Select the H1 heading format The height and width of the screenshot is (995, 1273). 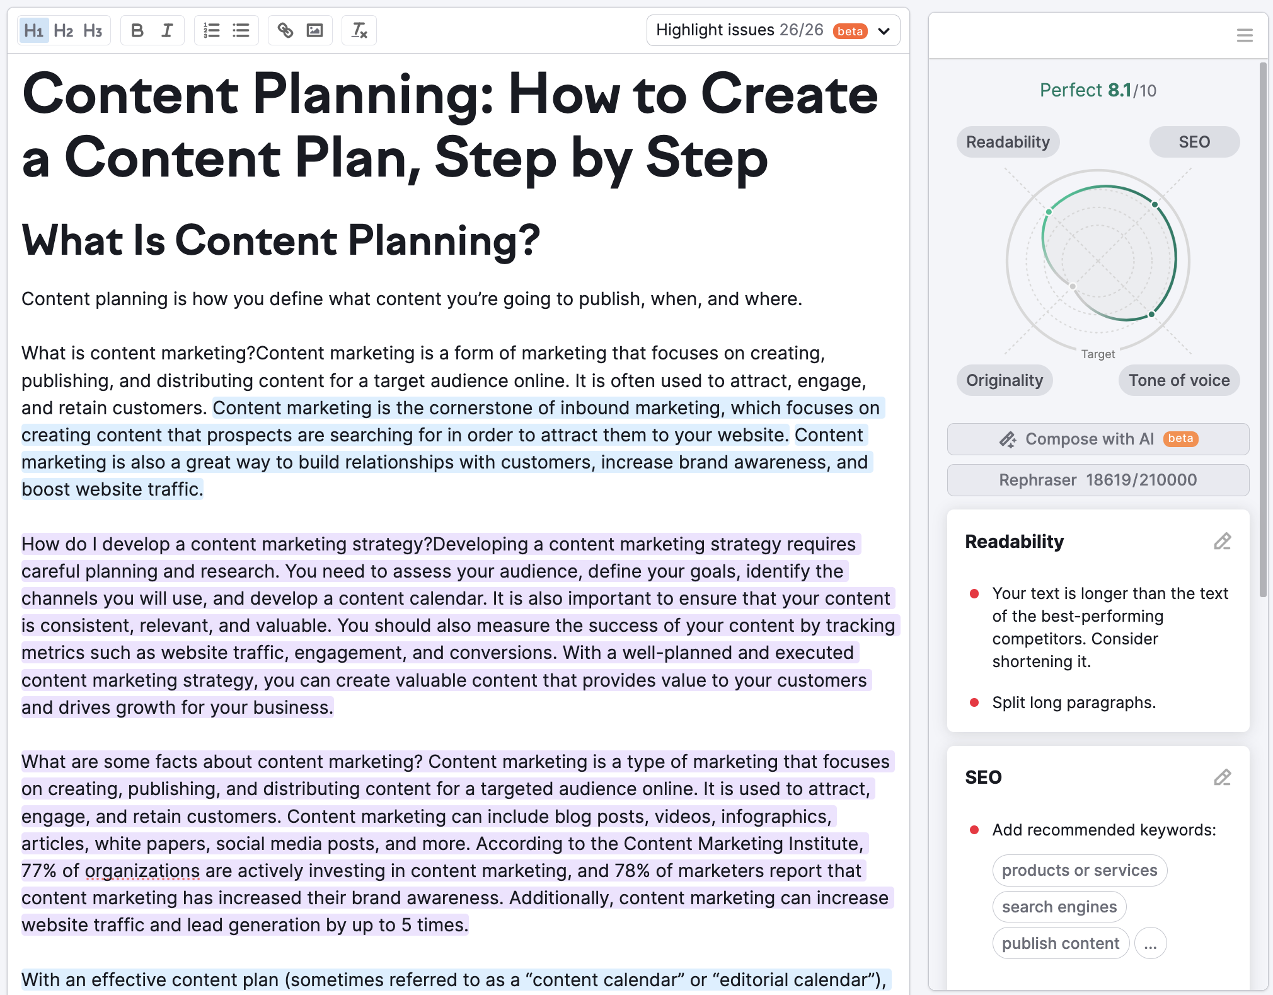pyautogui.click(x=33, y=30)
